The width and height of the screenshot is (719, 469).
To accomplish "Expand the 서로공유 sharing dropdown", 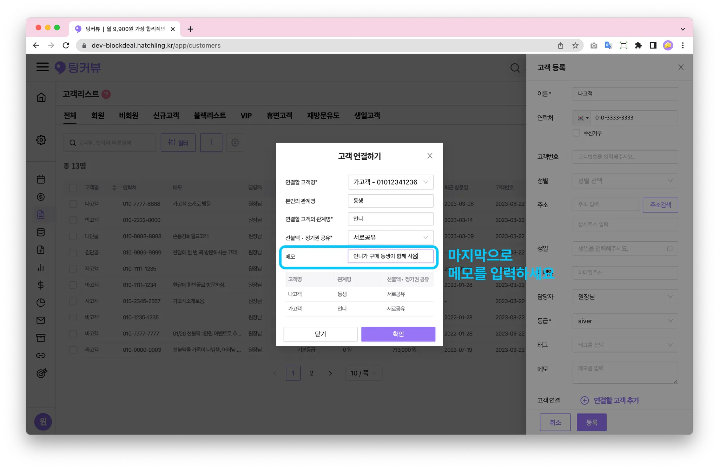I will tap(390, 237).
